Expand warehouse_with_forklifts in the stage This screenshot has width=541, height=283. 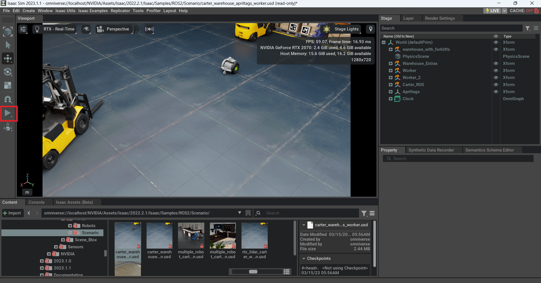(x=391, y=49)
